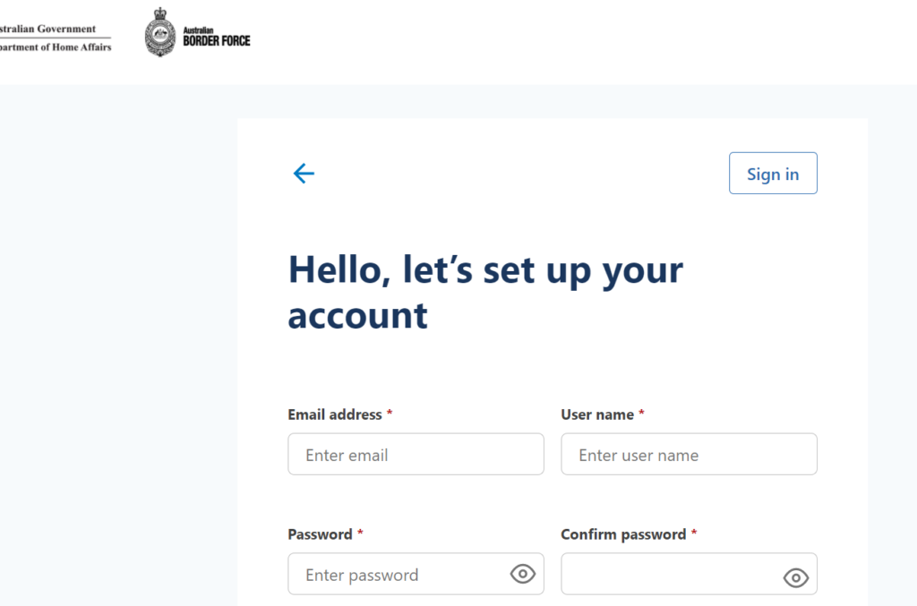Click the set up your account heading
The width and height of the screenshot is (917, 606).
(x=485, y=292)
